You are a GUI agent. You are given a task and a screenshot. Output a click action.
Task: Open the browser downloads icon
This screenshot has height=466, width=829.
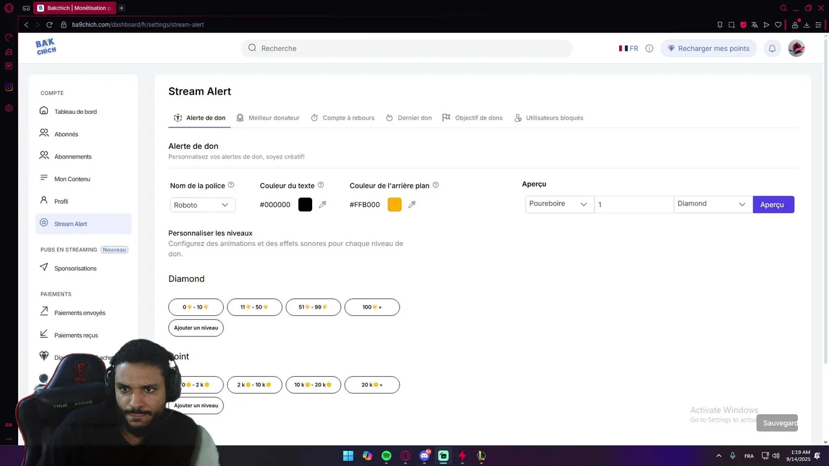coord(806,25)
